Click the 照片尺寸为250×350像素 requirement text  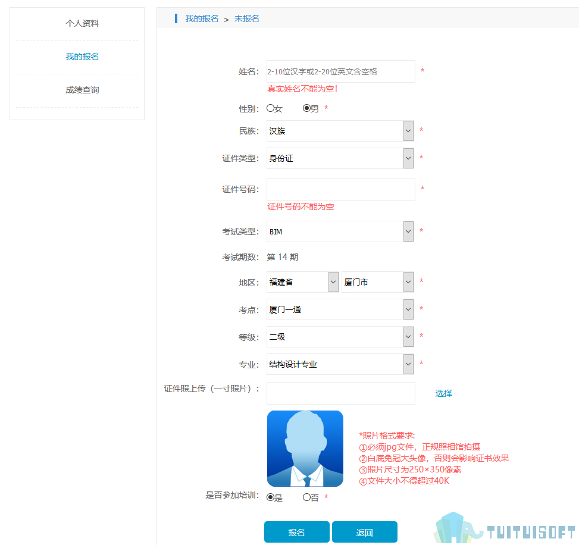(x=410, y=469)
